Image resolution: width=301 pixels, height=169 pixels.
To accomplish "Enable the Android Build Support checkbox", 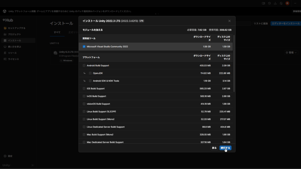I will [x=84, y=65].
